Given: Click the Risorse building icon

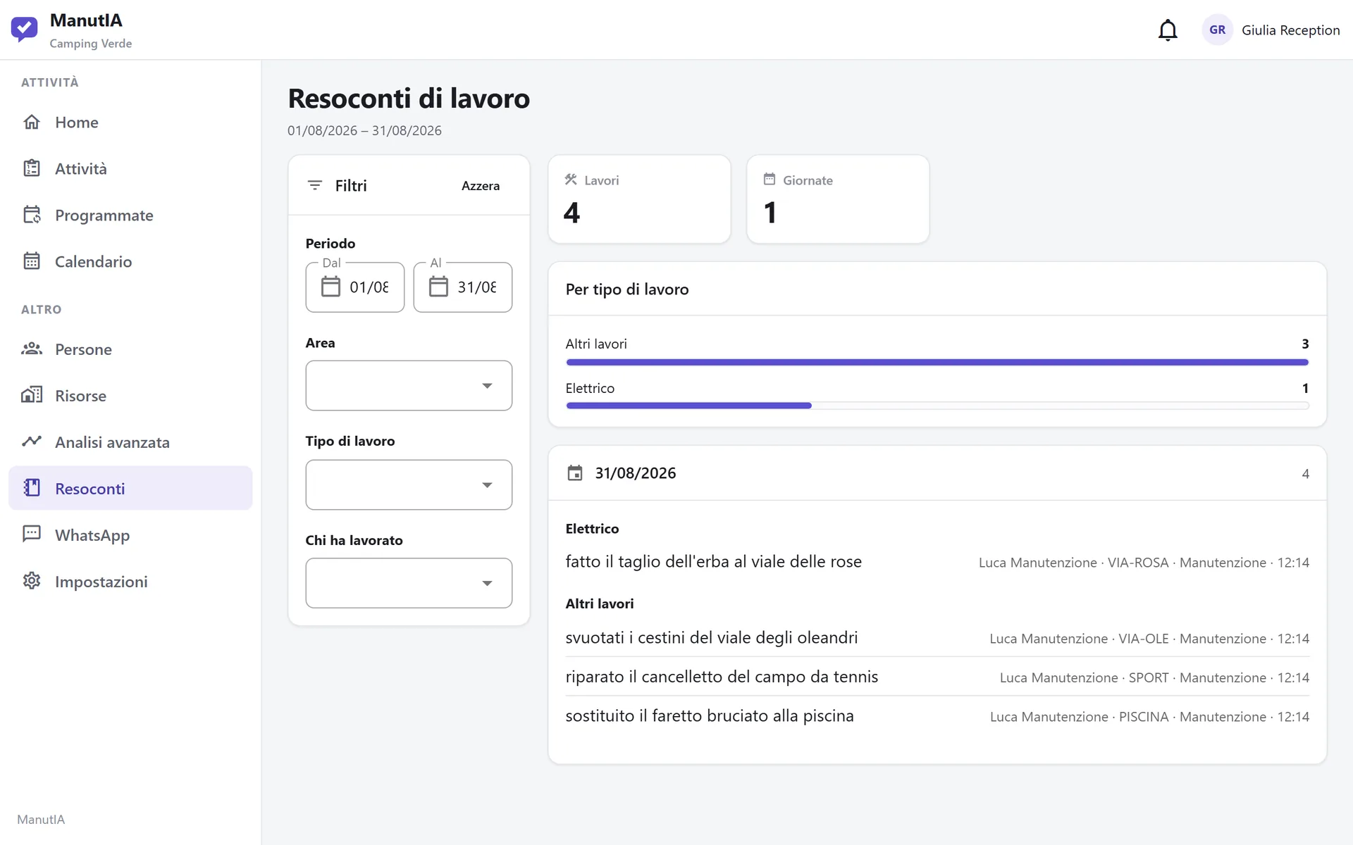Looking at the screenshot, I should coord(32,395).
